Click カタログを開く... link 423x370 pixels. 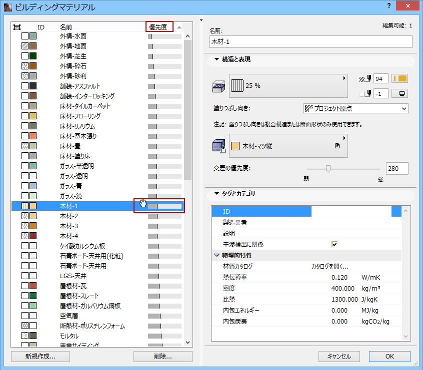[329, 267]
